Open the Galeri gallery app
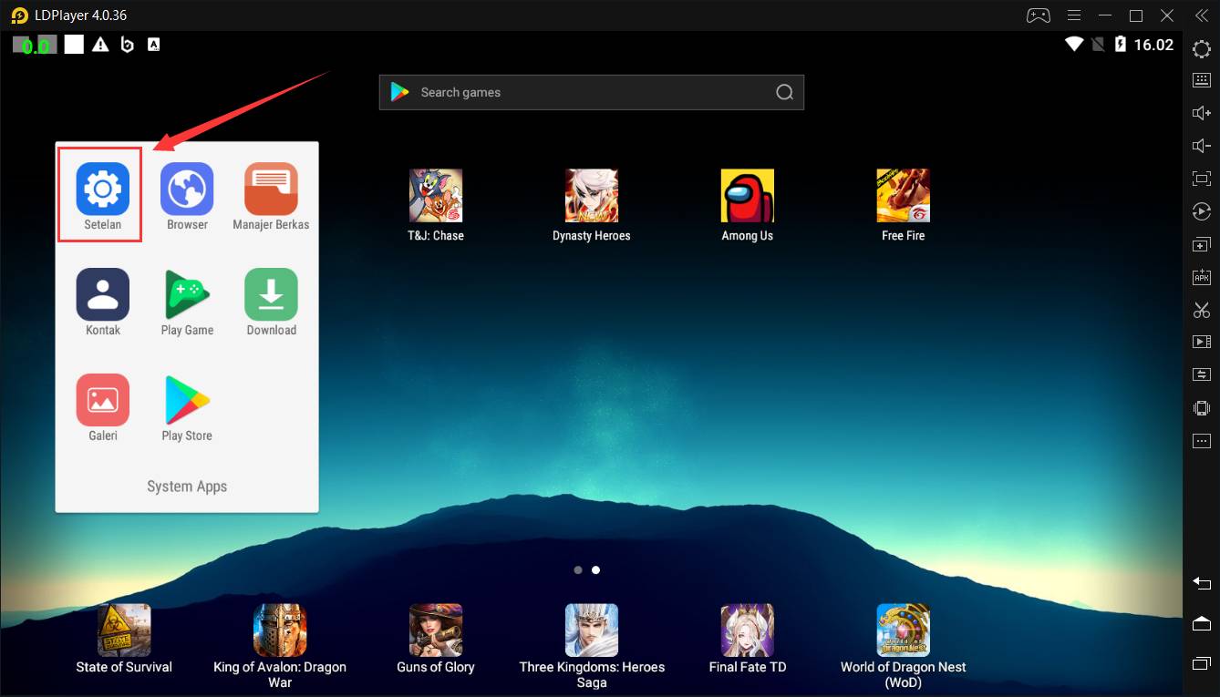The width and height of the screenshot is (1220, 697). click(x=103, y=401)
